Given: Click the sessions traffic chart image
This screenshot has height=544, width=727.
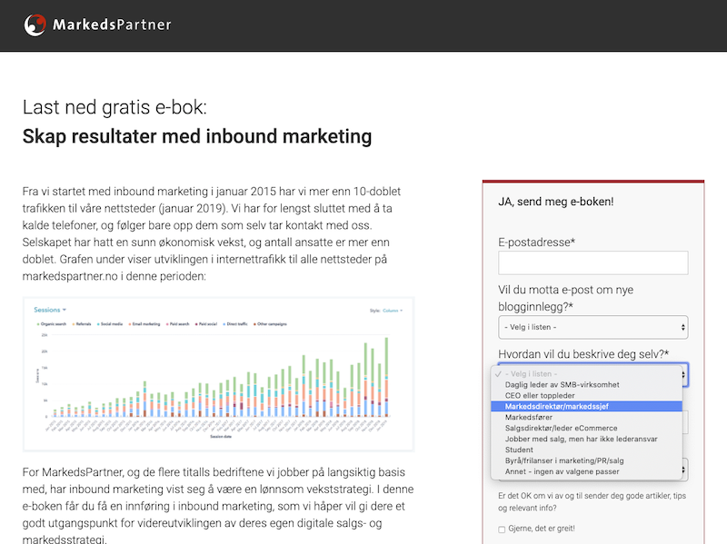Looking at the screenshot, I should pyautogui.click(x=218, y=374).
